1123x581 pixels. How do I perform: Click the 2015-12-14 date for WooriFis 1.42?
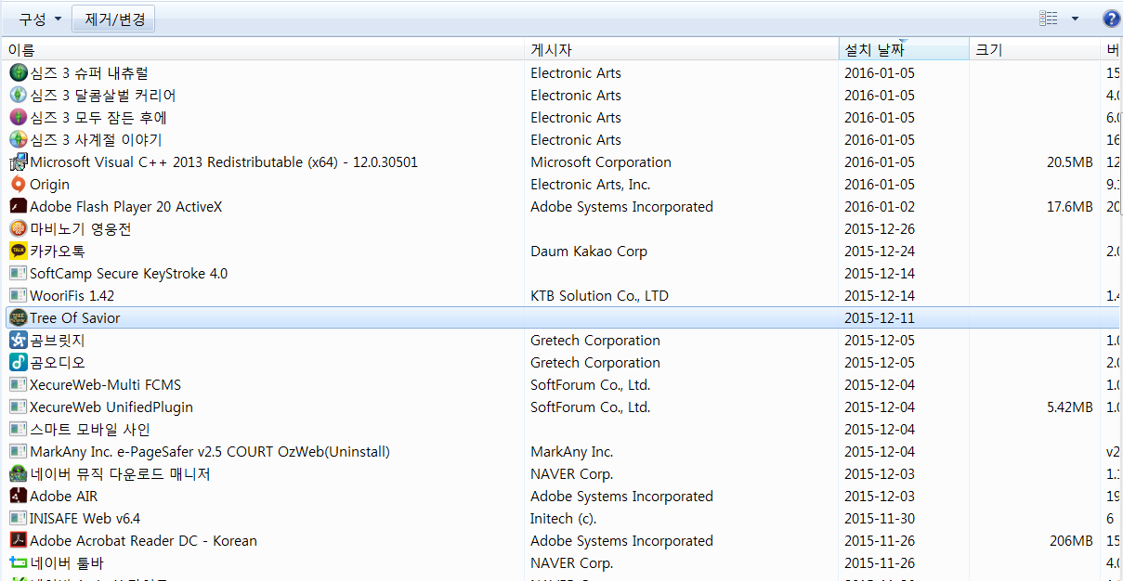880,295
